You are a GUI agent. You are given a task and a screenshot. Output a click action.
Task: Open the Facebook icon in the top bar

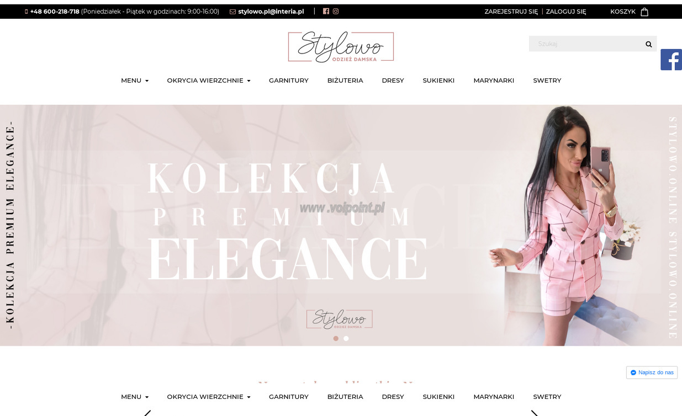[x=326, y=11]
